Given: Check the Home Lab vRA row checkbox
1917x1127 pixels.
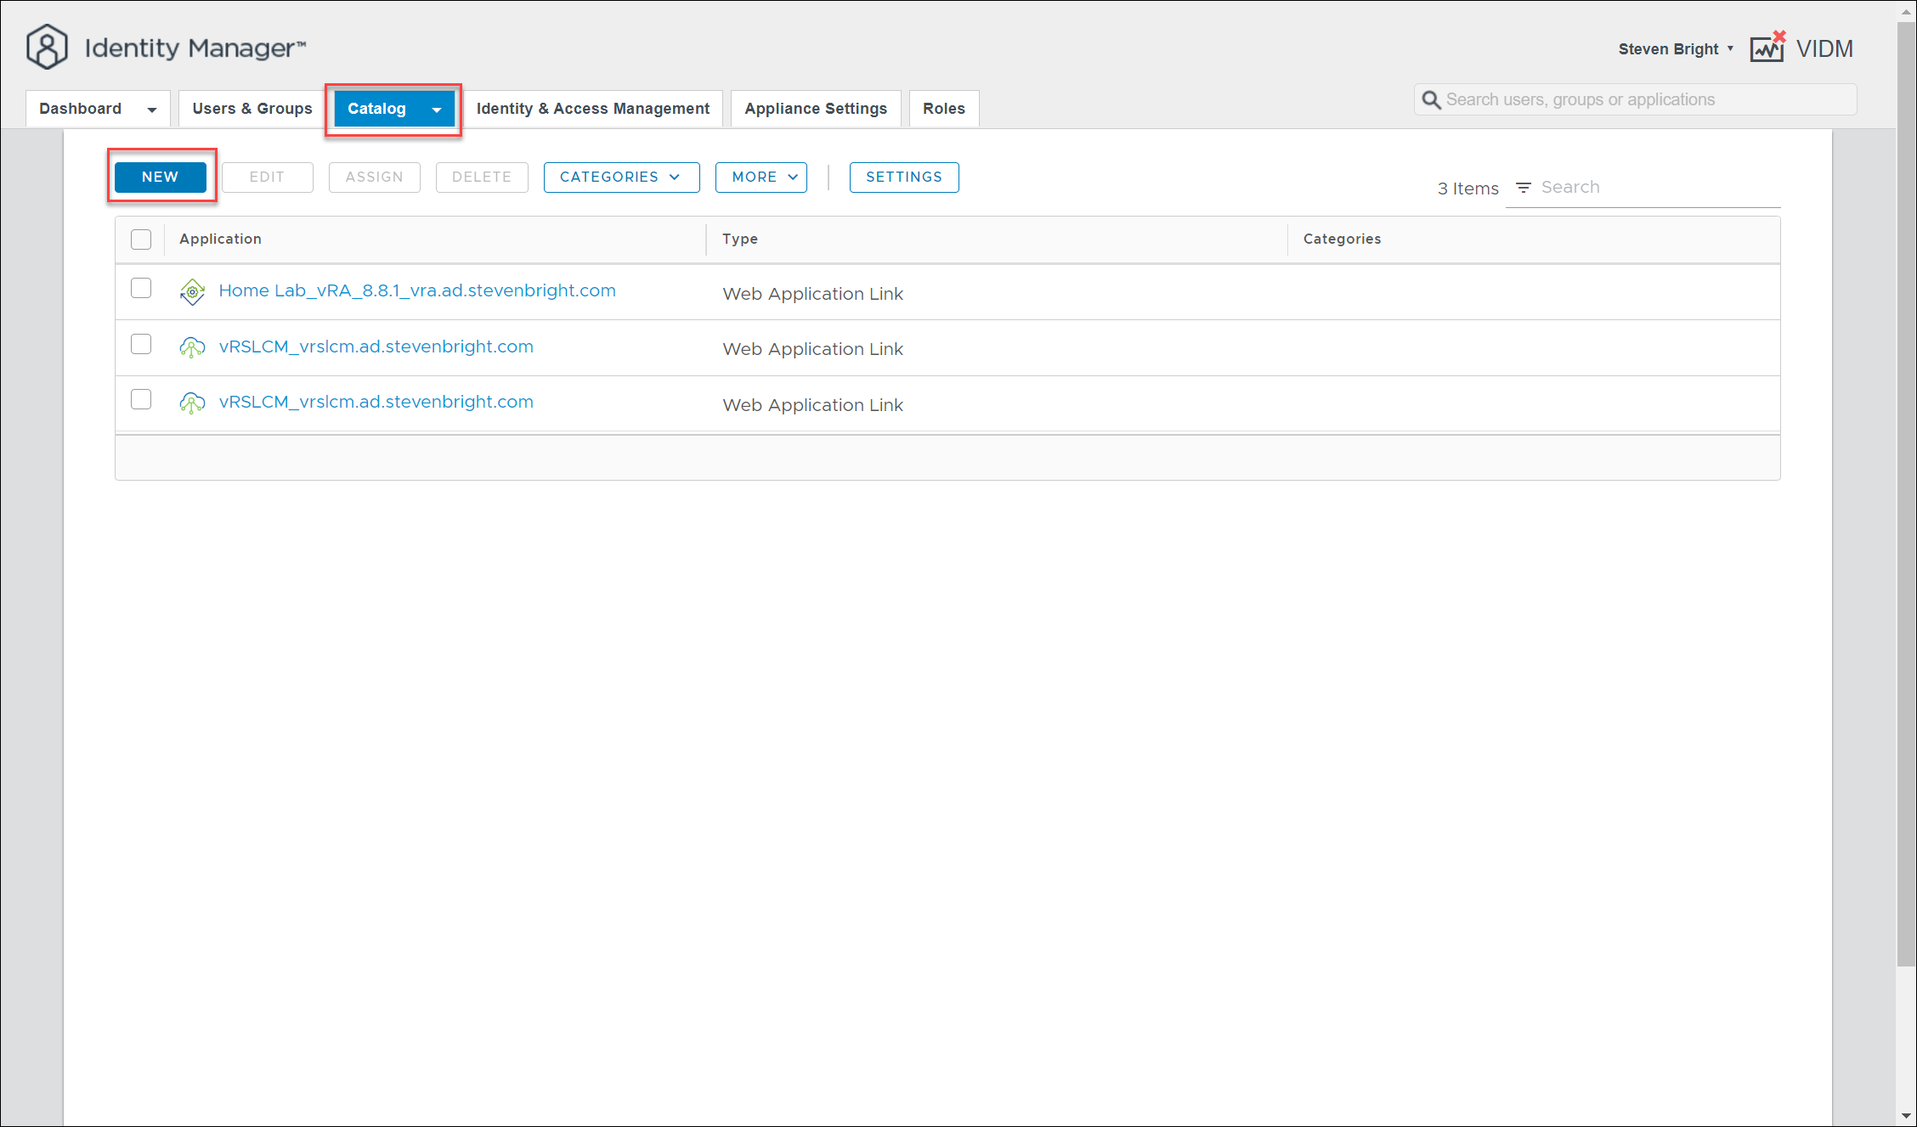Looking at the screenshot, I should point(141,289).
